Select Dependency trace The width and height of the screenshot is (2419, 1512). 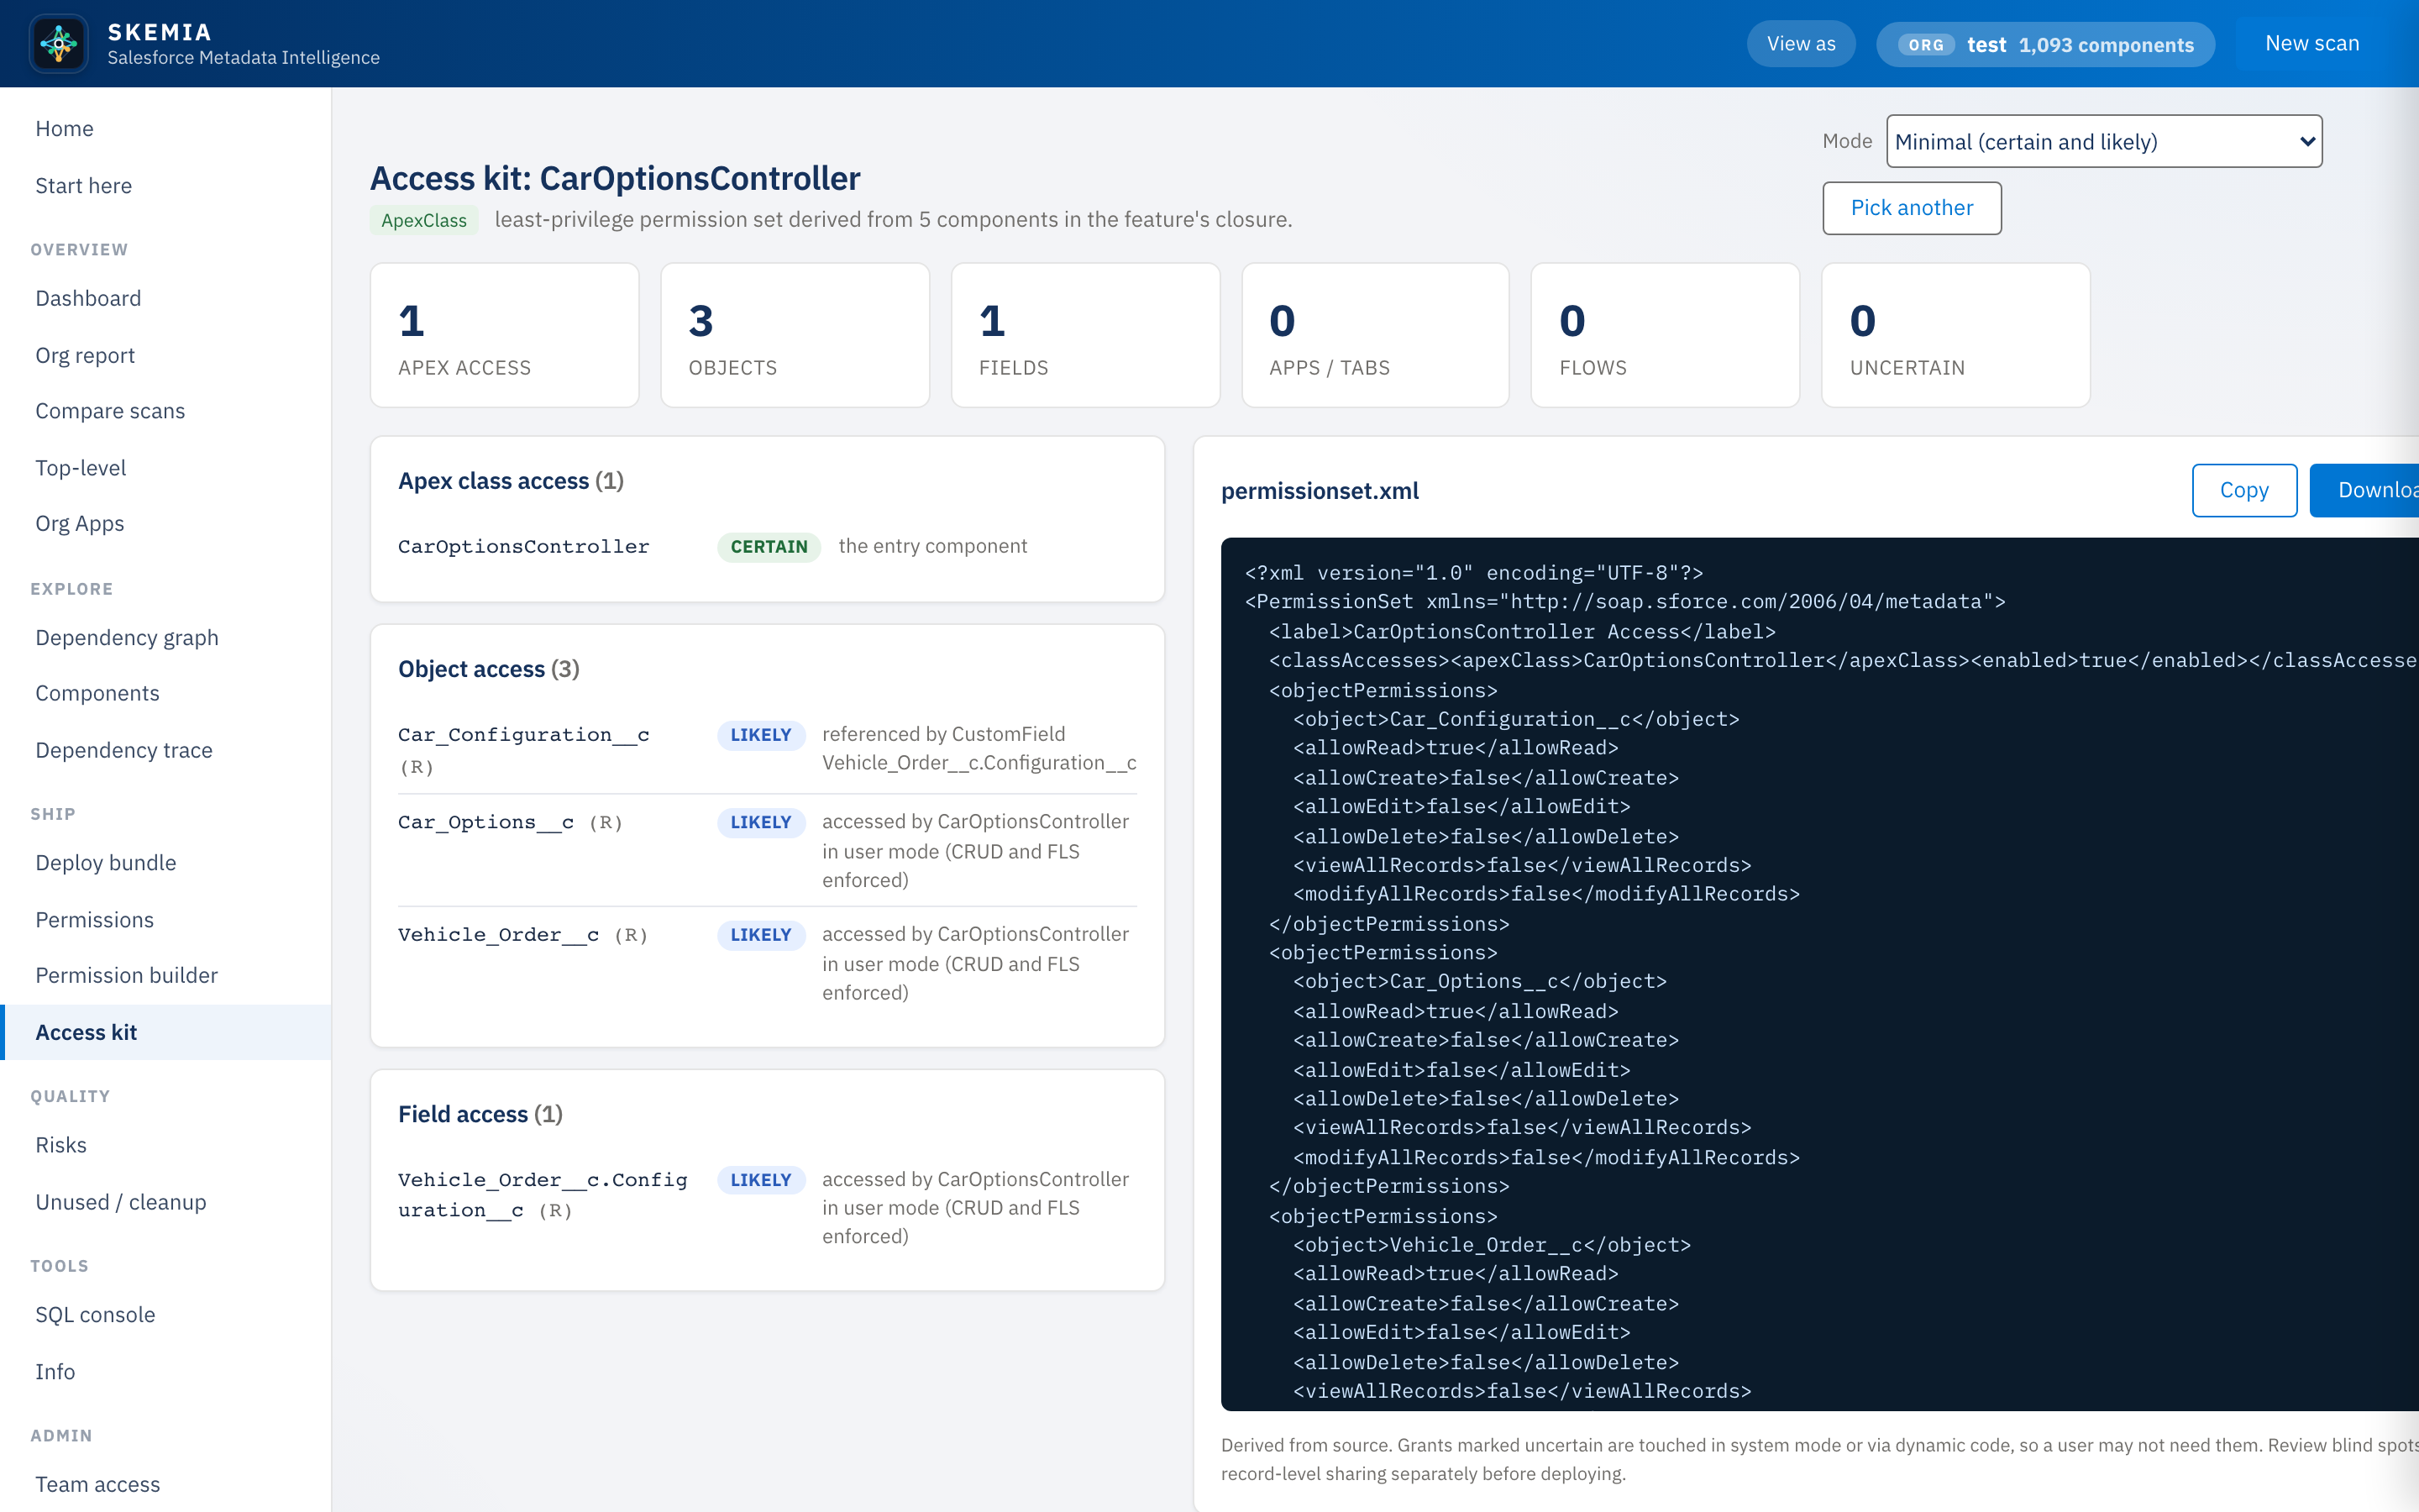point(166,750)
